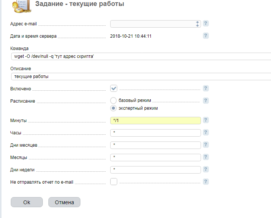Click help icon beside Дата и время сервера

pos(206,36)
